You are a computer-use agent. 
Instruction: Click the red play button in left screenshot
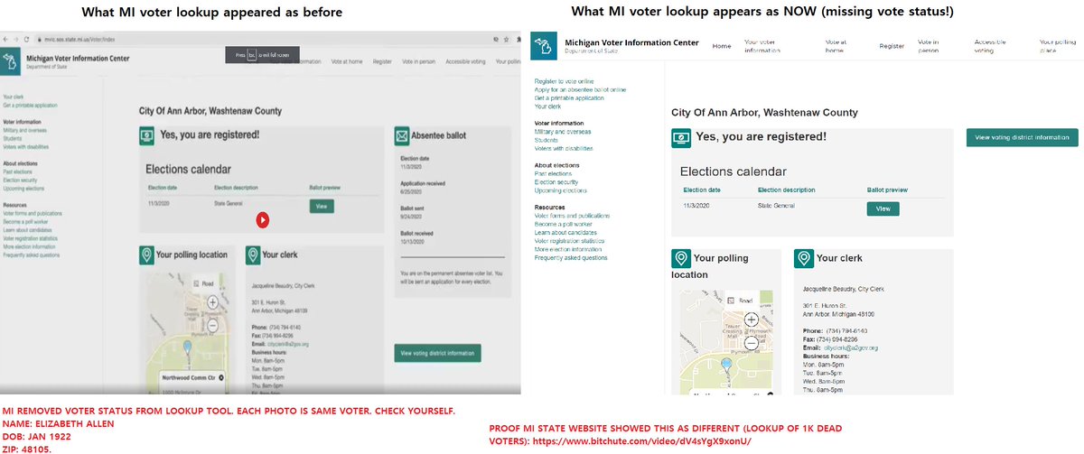[x=262, y=218]
